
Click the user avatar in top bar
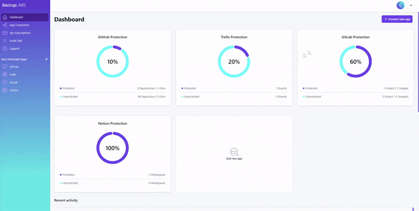coord(400,5)
